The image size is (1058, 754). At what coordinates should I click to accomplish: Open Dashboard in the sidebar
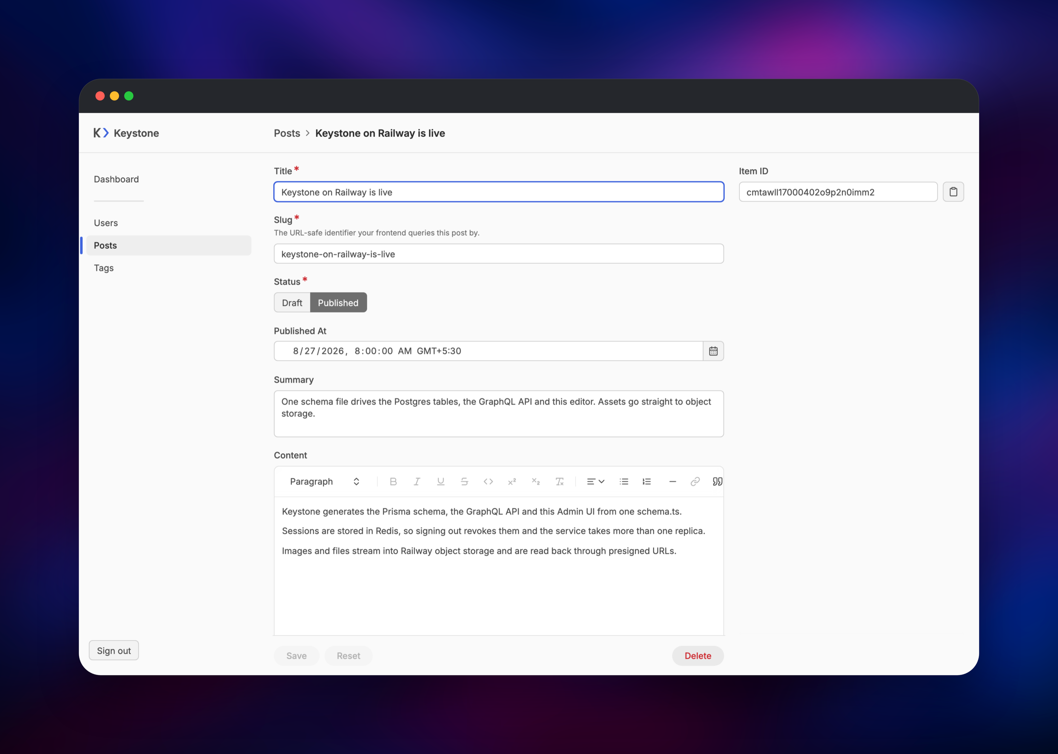[x=116, y=179]
